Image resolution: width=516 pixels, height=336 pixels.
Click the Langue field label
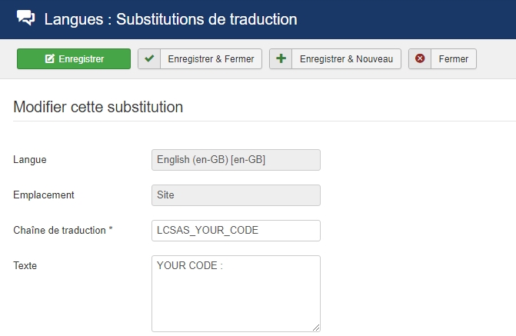(30, 160)
